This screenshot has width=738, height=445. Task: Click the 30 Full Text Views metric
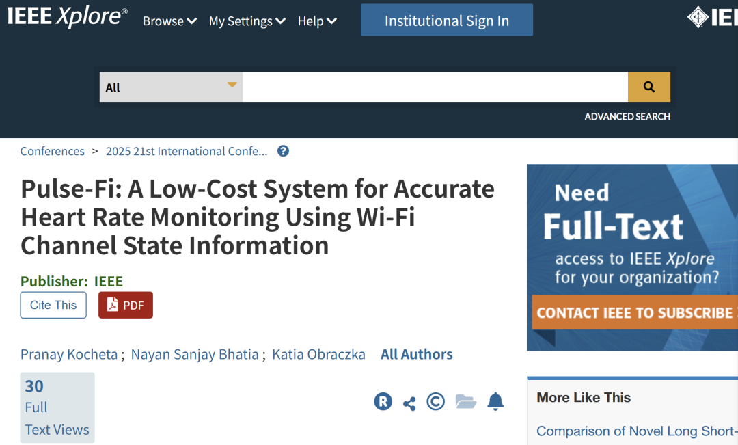[57, 407]
